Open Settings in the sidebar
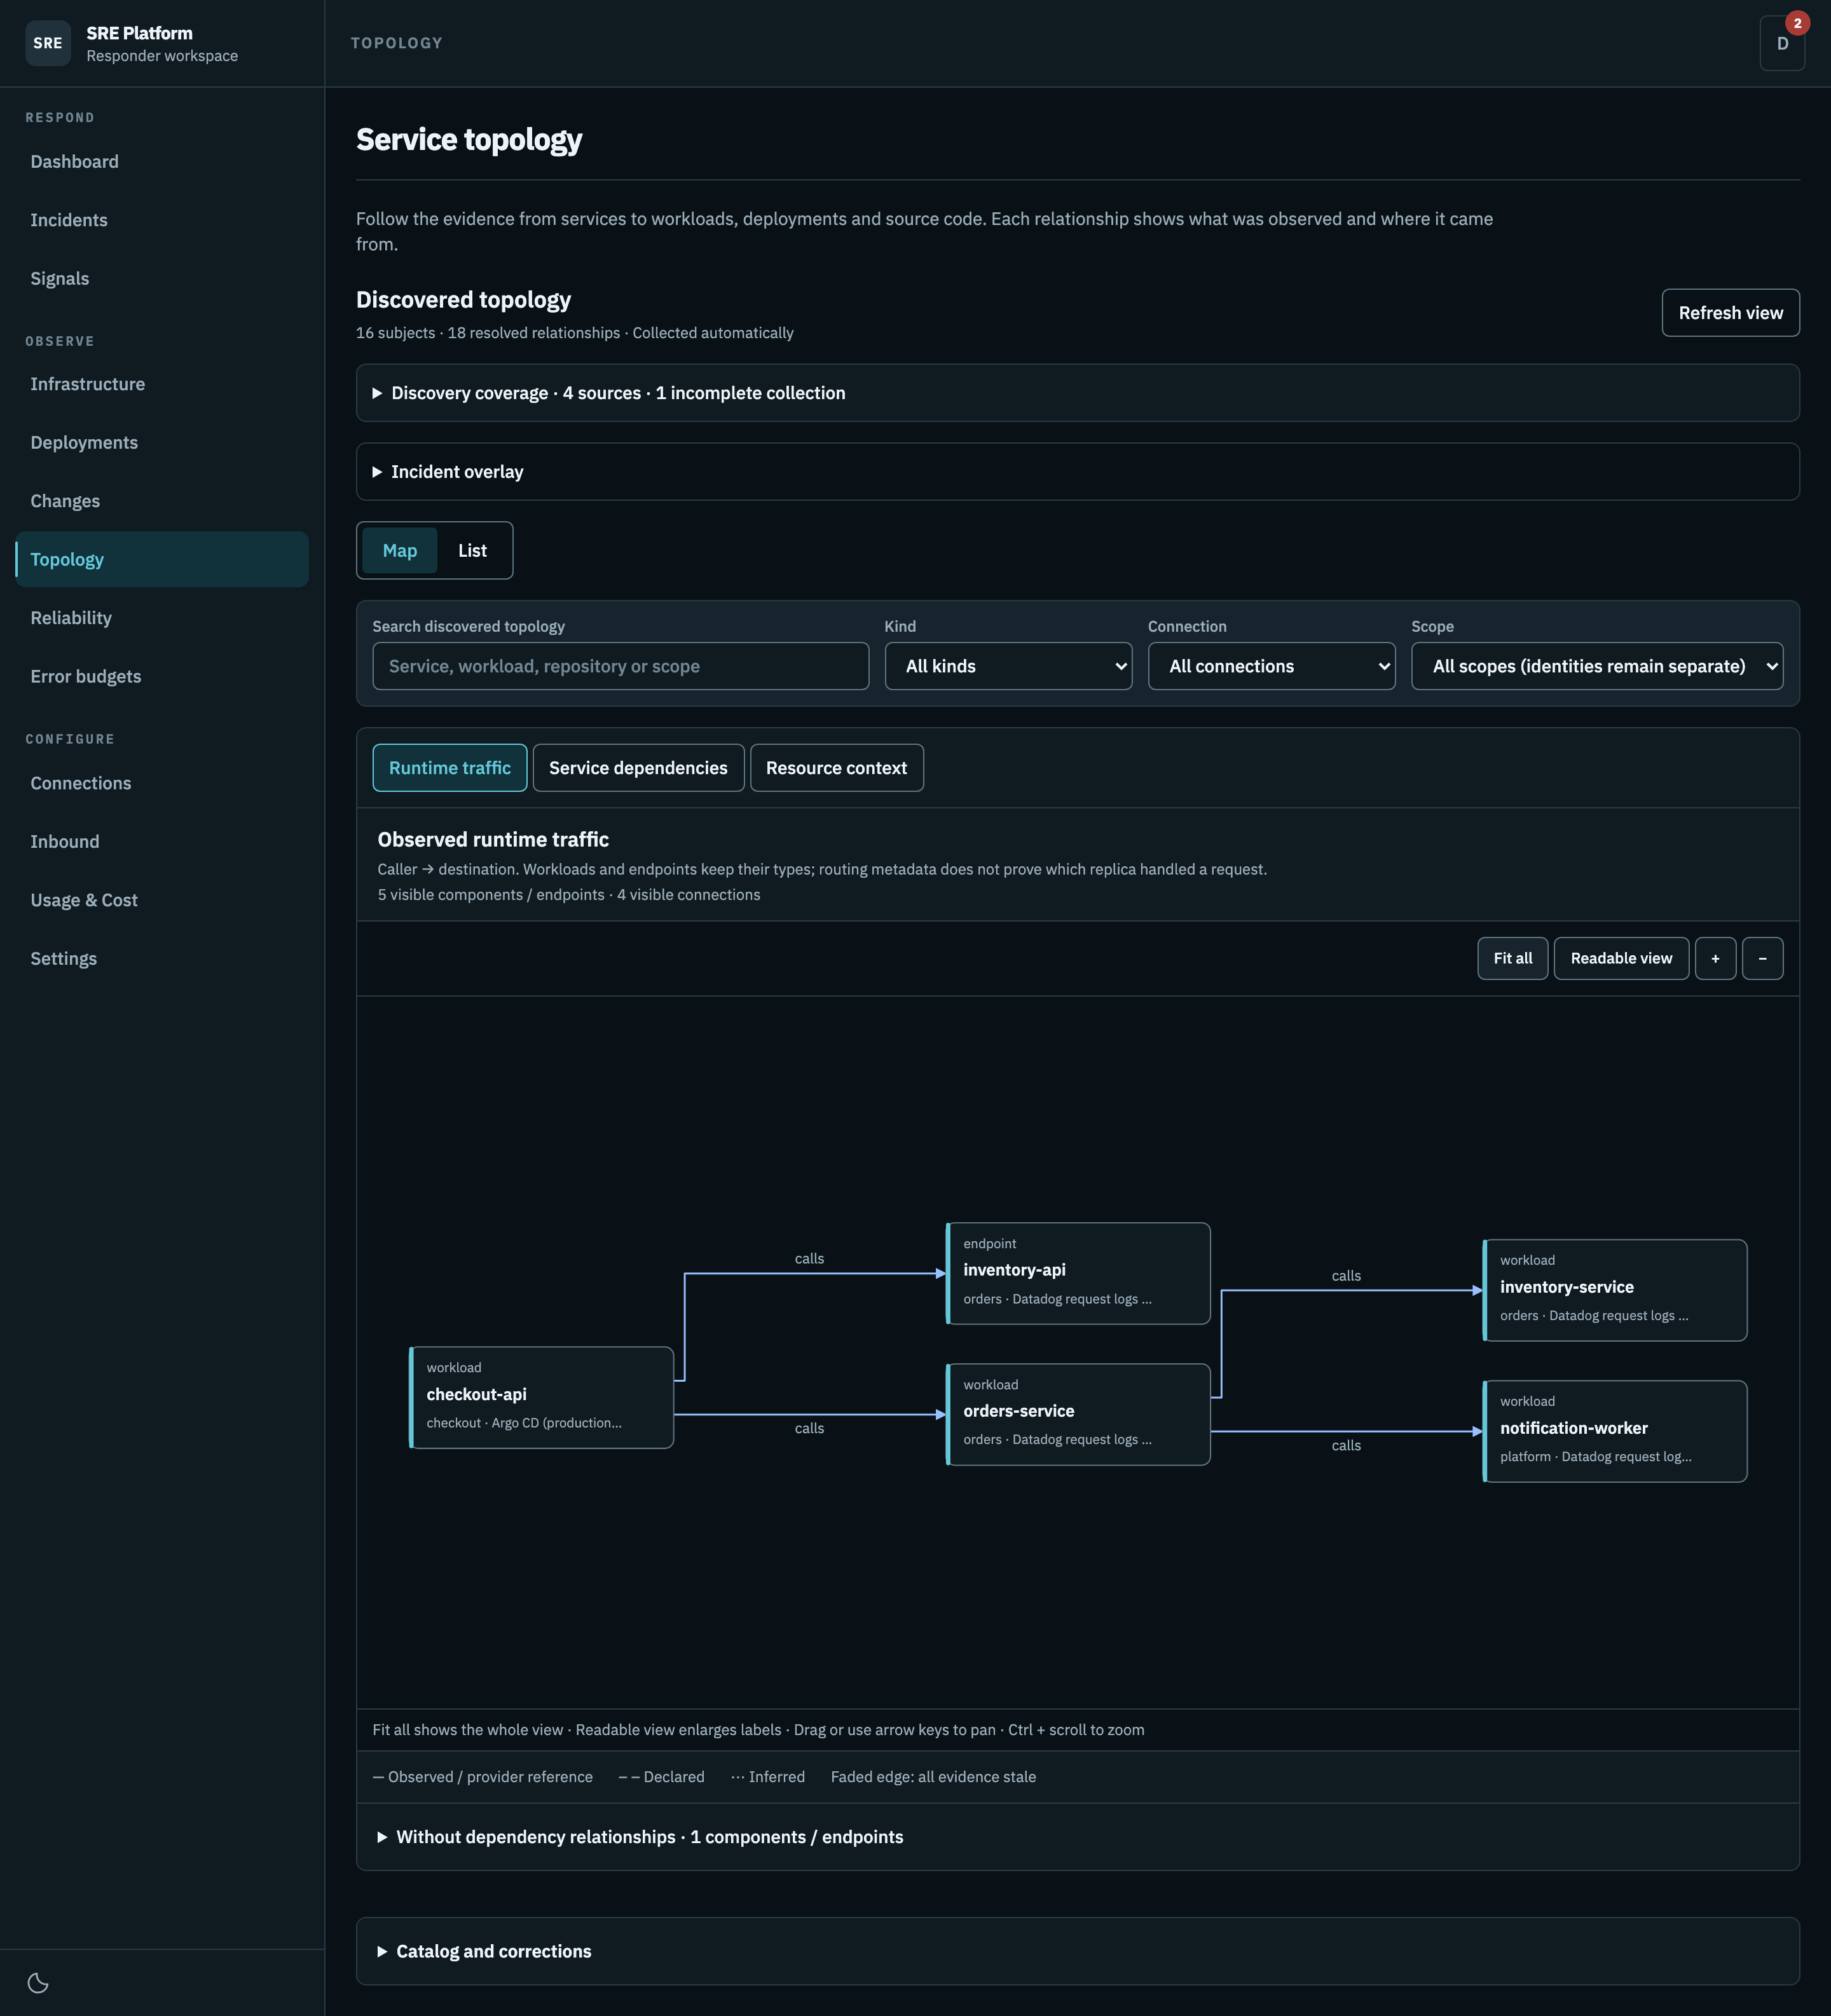The width and height of the screenshot is (1831, 2016). coord(162,959)
